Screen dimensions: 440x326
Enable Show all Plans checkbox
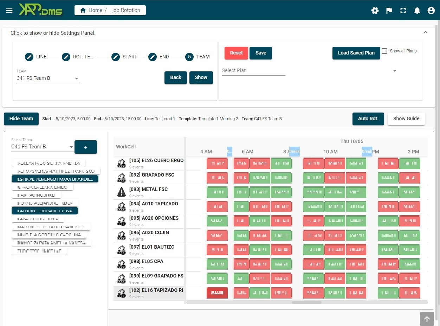[x=384, y=51]
